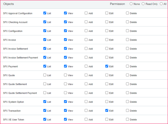The width and height of the screenshot is (168, 124).
Task: Tick Delete for SFX Quote Settlement Payment
Action: (x=127, y=93)
